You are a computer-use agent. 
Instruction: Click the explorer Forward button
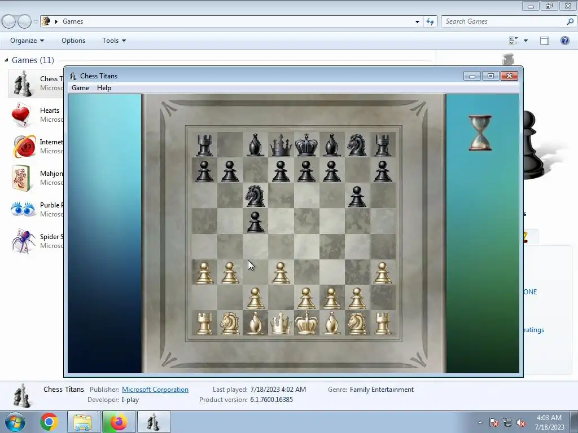point(24,22)
